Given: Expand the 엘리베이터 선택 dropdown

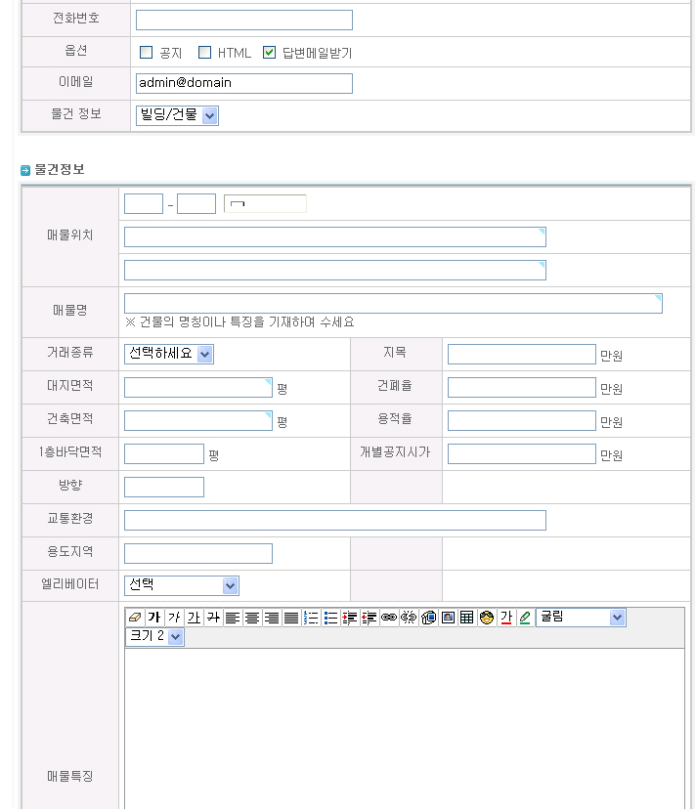Looking at the screenshot, I should point(182,586).
